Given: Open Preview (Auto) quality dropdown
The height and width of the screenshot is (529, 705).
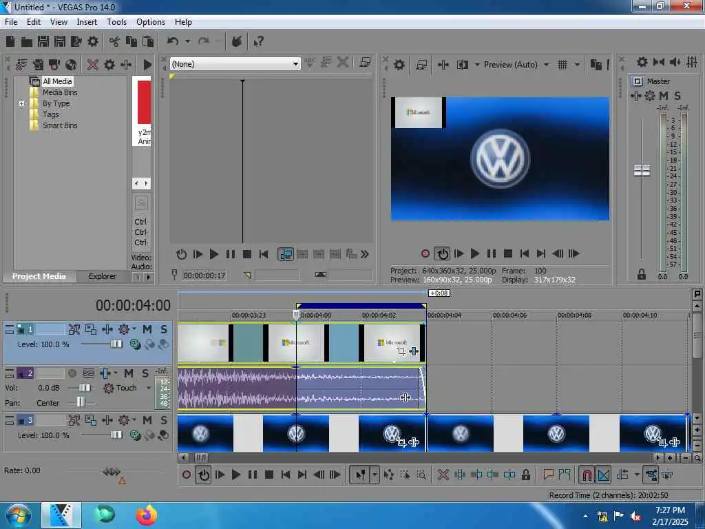Looking at the screenshot, I should click(x=546, y=65).
